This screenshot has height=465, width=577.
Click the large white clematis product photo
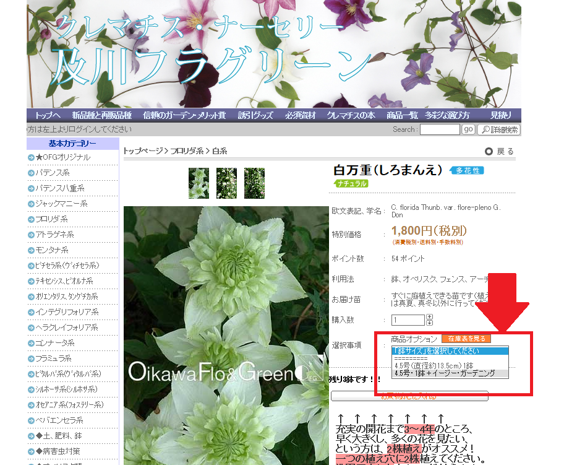coord(226,336)
